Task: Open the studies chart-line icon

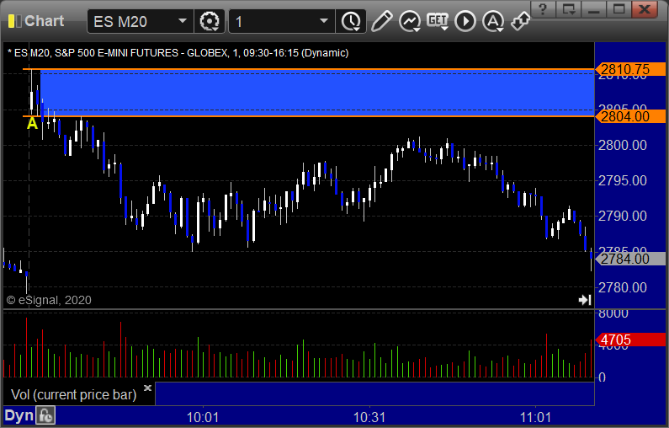Action: (410, 21)
